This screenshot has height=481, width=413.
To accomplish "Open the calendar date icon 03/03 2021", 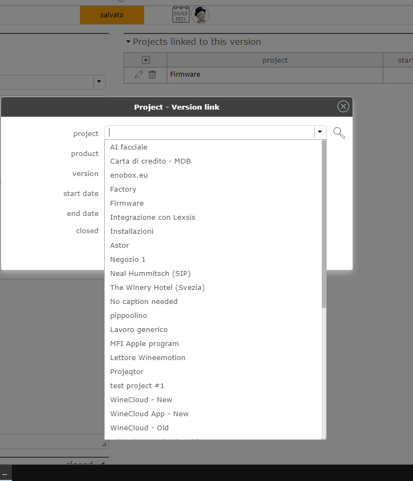I will pos(181,15).
